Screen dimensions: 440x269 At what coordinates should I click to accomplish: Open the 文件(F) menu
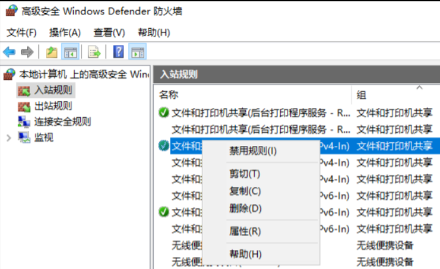22,33
